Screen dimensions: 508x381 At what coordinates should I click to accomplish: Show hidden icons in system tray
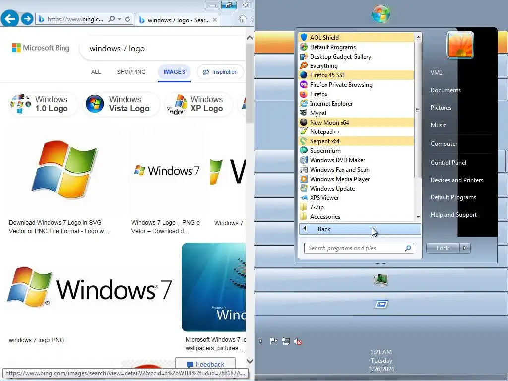click(260, 341)
